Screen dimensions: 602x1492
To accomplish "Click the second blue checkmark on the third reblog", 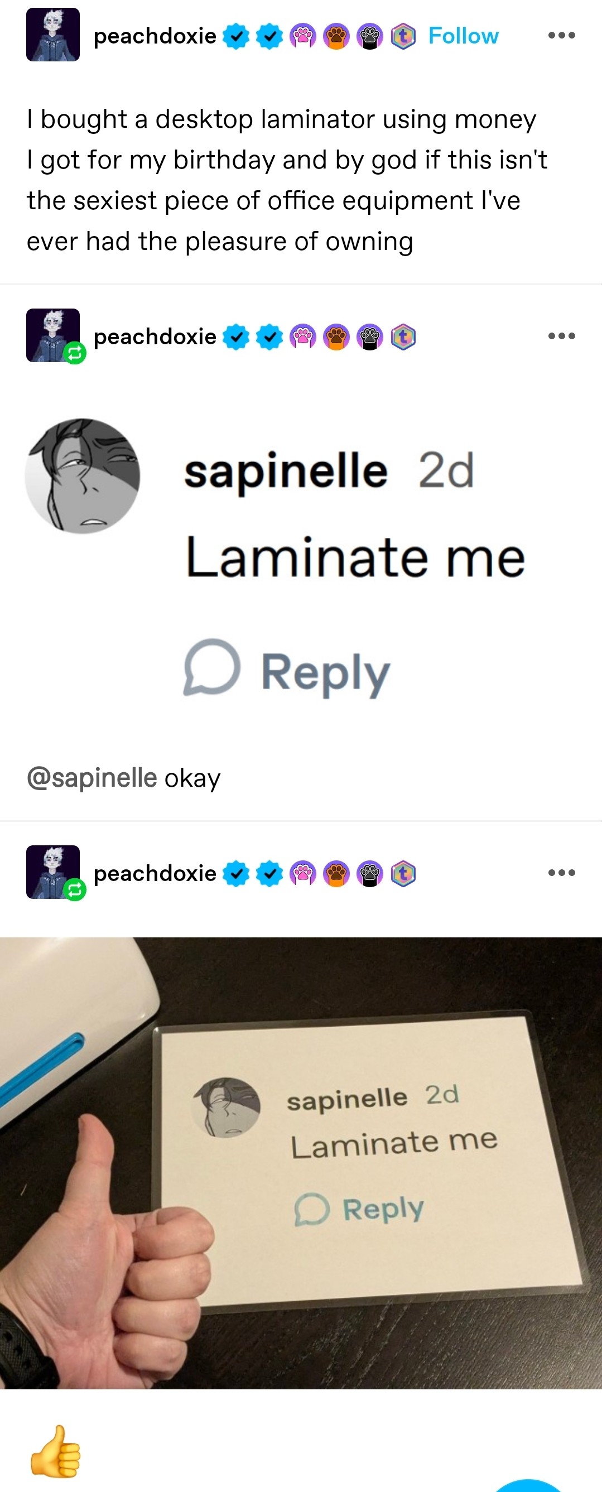I will click(269, 873).
